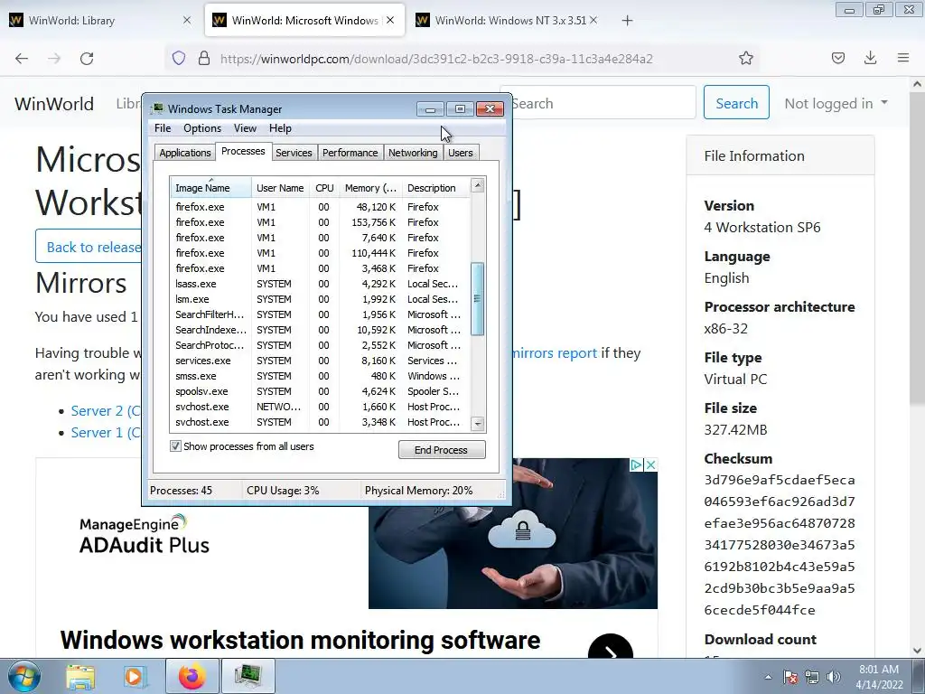Show hidden tray icons arrow
This screenshot has width=925, height=694.
(768, 677)
